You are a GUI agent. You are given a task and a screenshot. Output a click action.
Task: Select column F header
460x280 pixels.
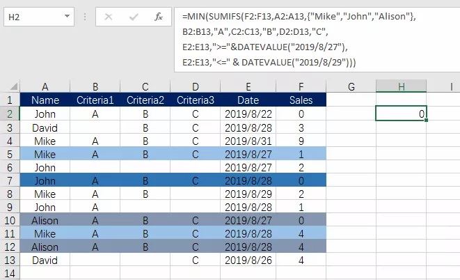301,86
